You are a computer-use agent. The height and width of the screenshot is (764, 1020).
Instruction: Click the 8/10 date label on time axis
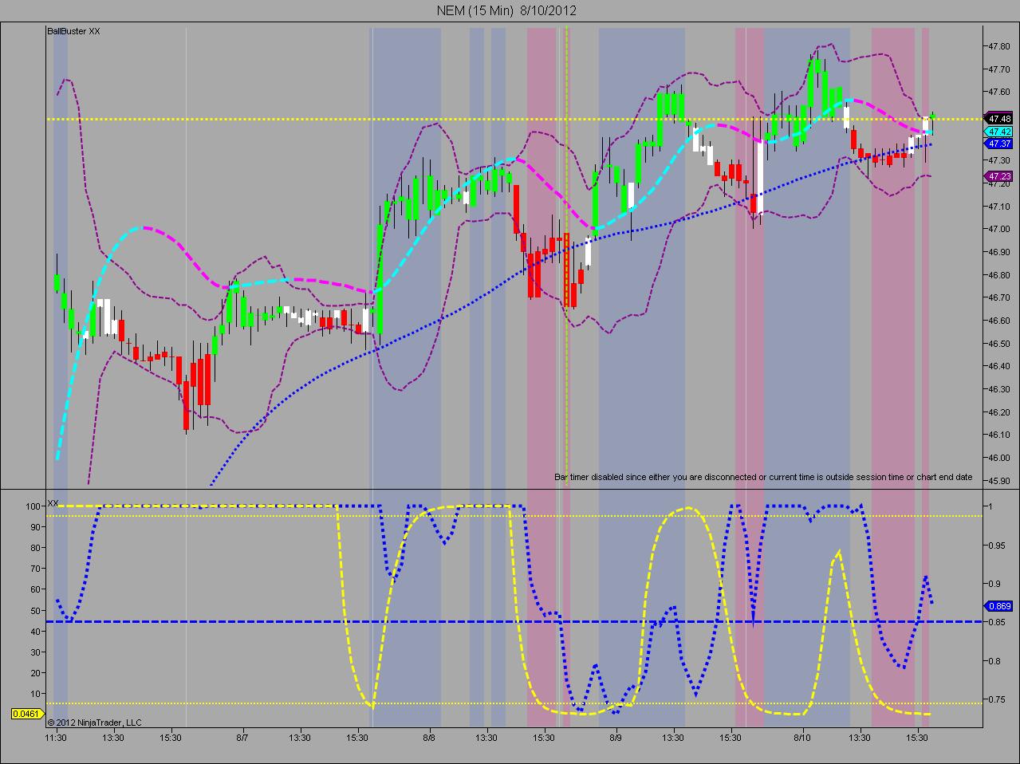(801, 738)
